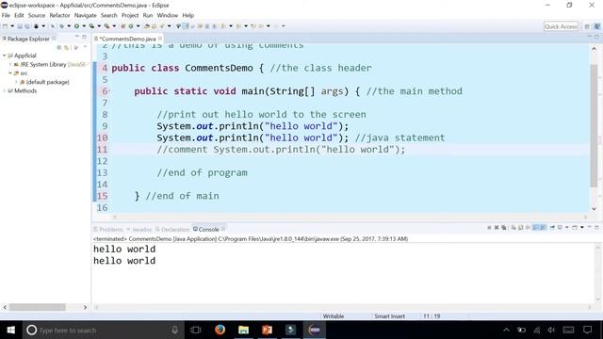603x339 pixels.
Task: Open the Window menu
Action: pyautogui.click(x=168, y=15)
